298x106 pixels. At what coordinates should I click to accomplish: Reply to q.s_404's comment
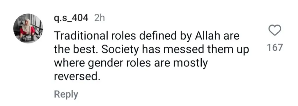coord(66,95)
